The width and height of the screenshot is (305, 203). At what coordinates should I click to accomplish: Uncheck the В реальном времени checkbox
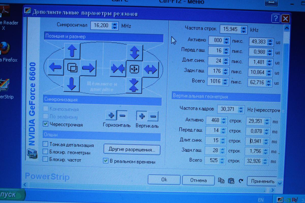click(106, 161)
